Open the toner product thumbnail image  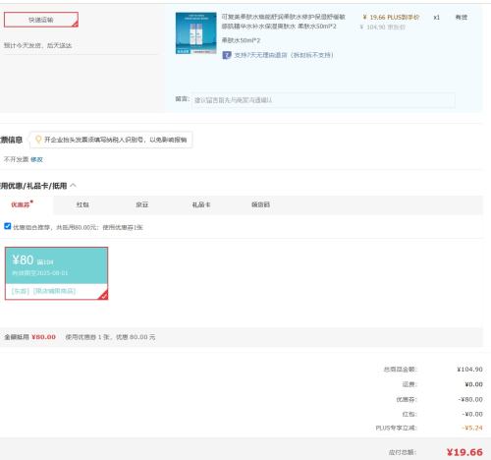coord(195,33)
